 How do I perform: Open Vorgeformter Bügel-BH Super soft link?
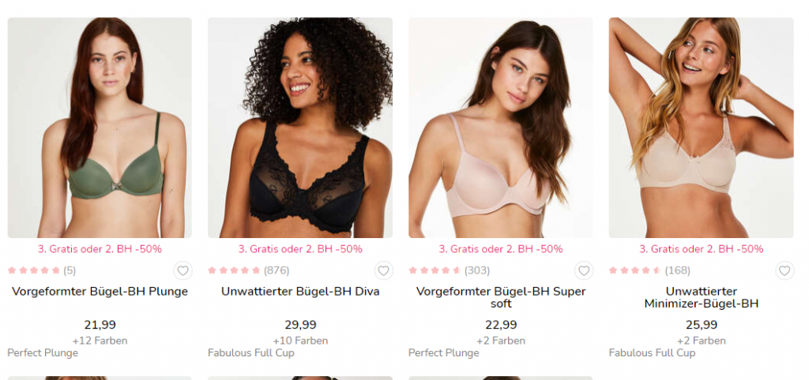pos(500,298)
